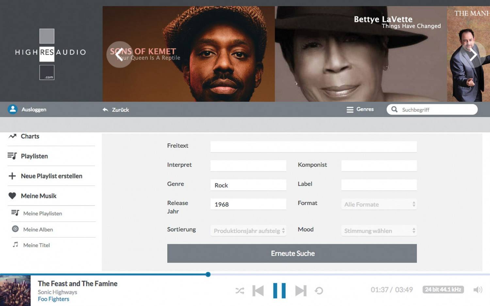This screenshot has height=306, width=490.
Task: Open the Sons of Kemet album banner
Action: coord(188,54)
